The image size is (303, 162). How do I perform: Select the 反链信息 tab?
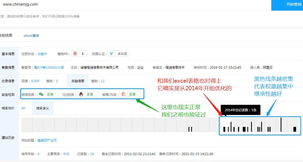coord(77,81)
